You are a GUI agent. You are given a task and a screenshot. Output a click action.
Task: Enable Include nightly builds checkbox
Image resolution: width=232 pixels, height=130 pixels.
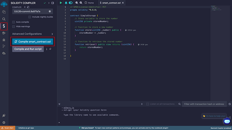coord(30,17)
